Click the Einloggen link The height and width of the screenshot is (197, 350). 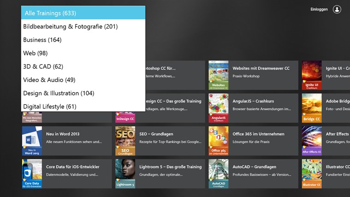coord(319,9)
